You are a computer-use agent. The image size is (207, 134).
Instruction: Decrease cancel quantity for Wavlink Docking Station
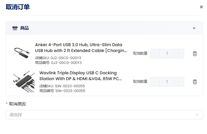[155, 82]
